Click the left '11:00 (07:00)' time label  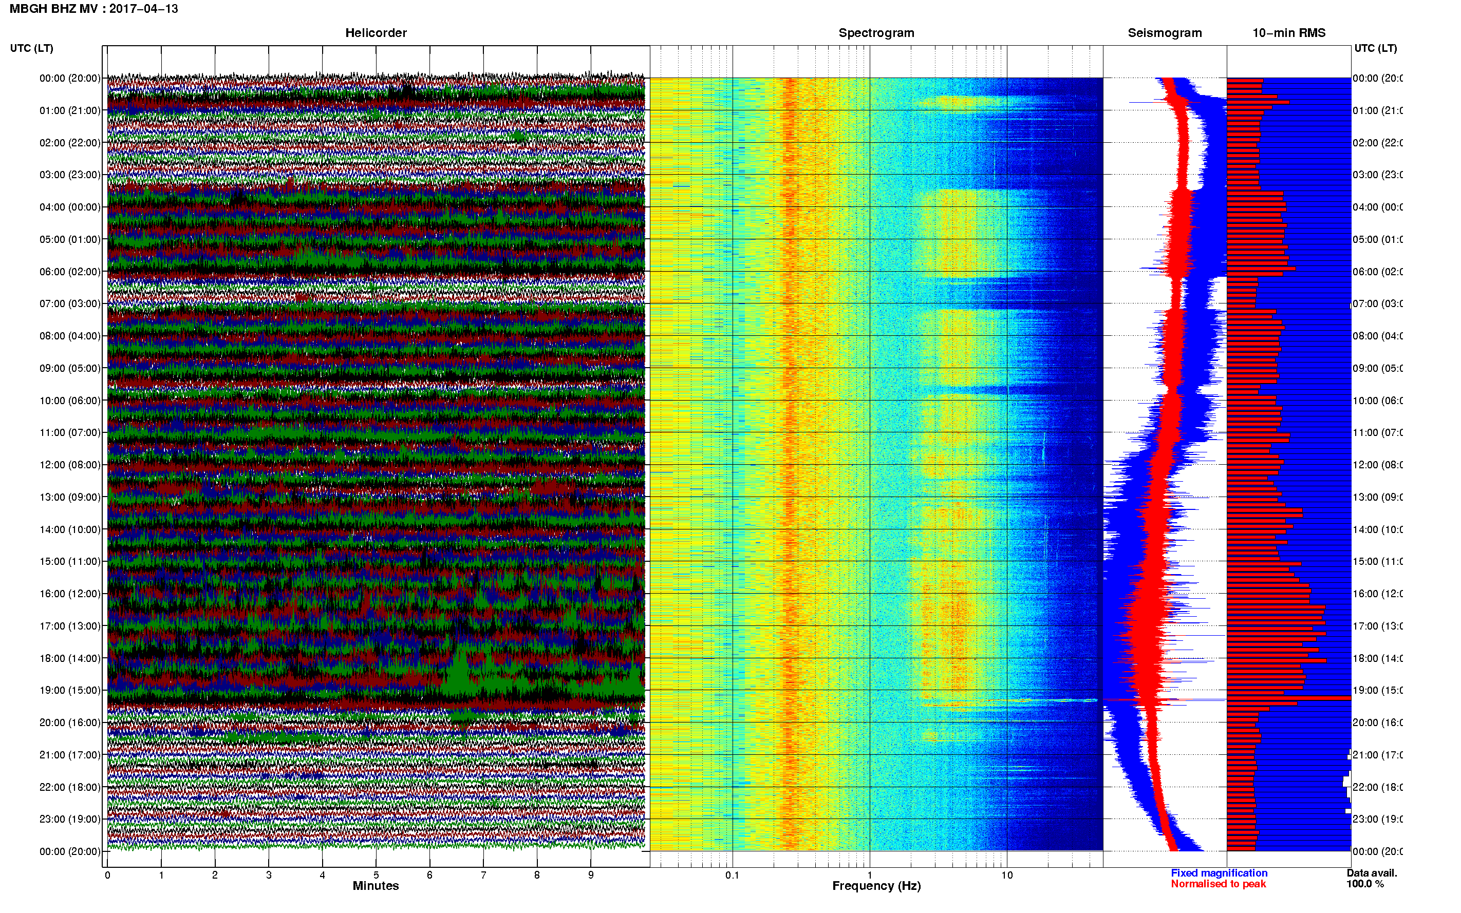[70, 432]
